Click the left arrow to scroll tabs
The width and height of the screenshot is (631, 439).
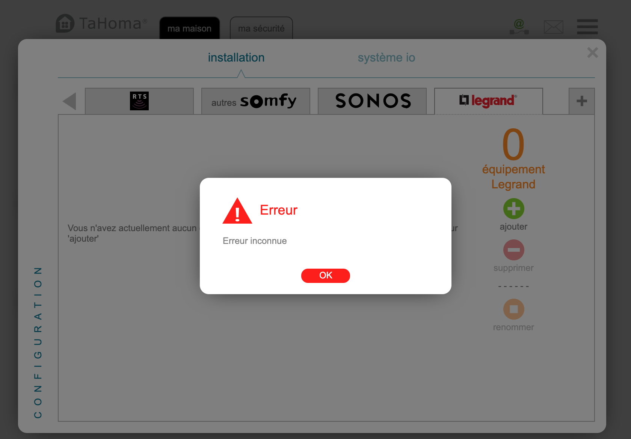69,101
